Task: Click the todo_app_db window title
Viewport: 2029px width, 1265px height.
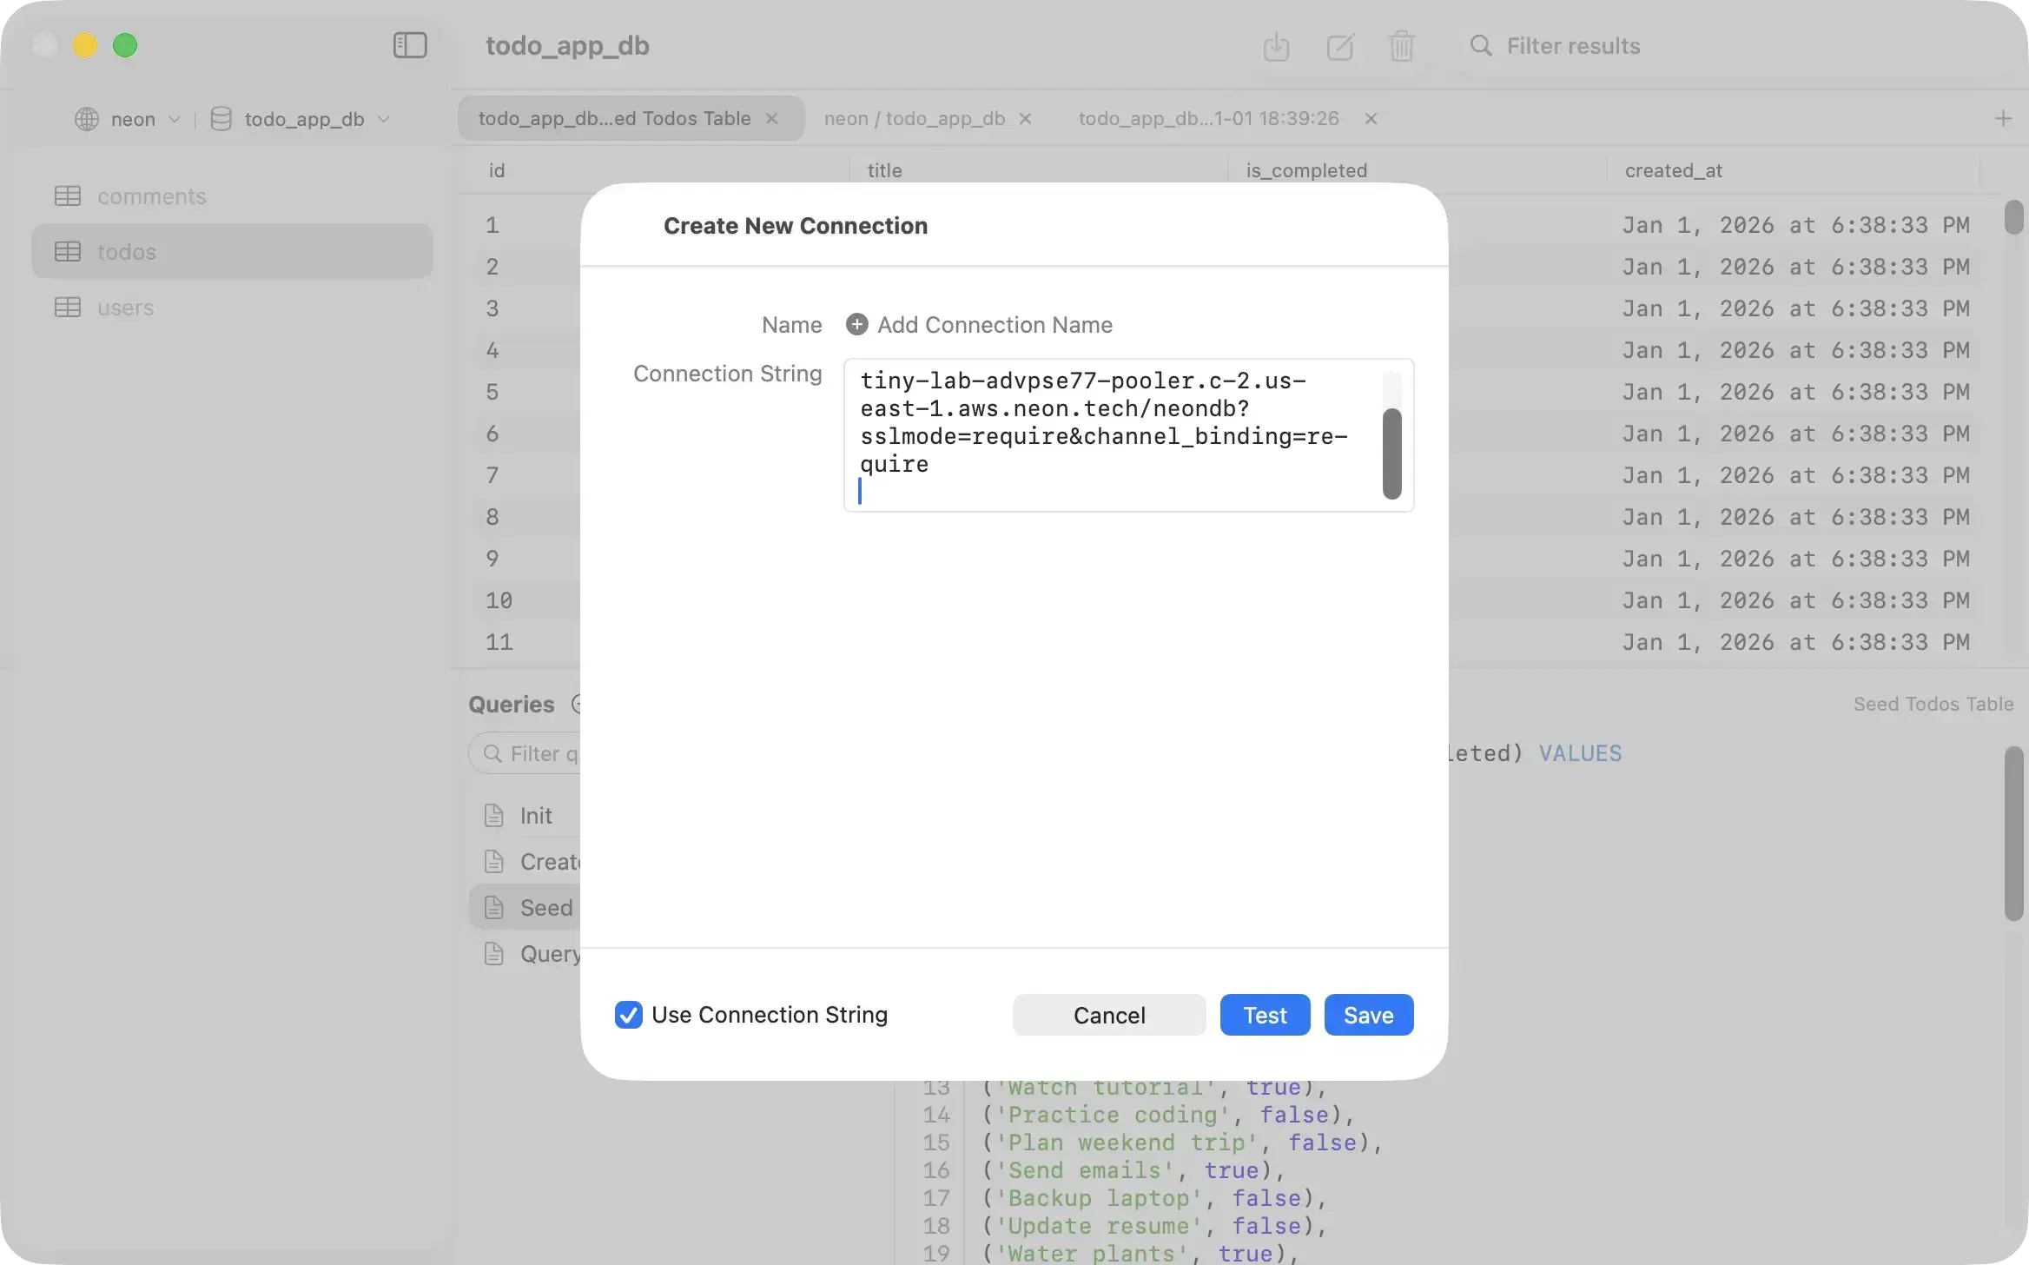Action: 567,45
